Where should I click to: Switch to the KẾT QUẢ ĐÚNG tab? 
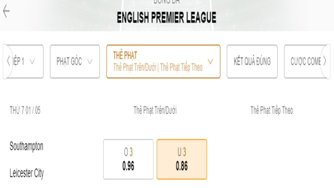tap(252, 61)
